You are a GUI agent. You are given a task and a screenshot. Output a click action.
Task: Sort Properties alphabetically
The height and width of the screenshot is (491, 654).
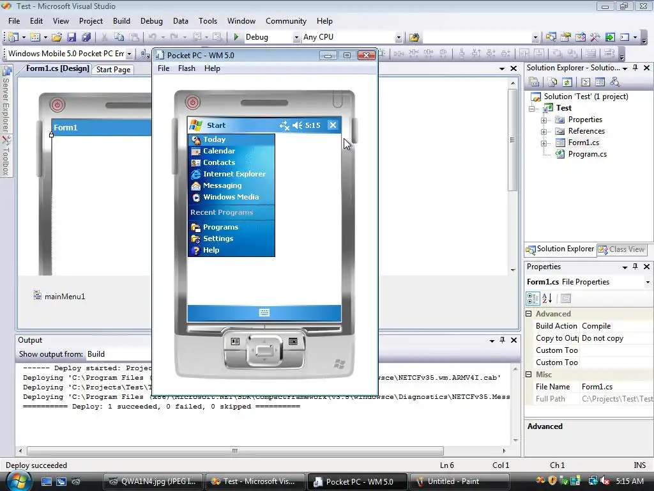pyautogui.click(x=547, y=299)
